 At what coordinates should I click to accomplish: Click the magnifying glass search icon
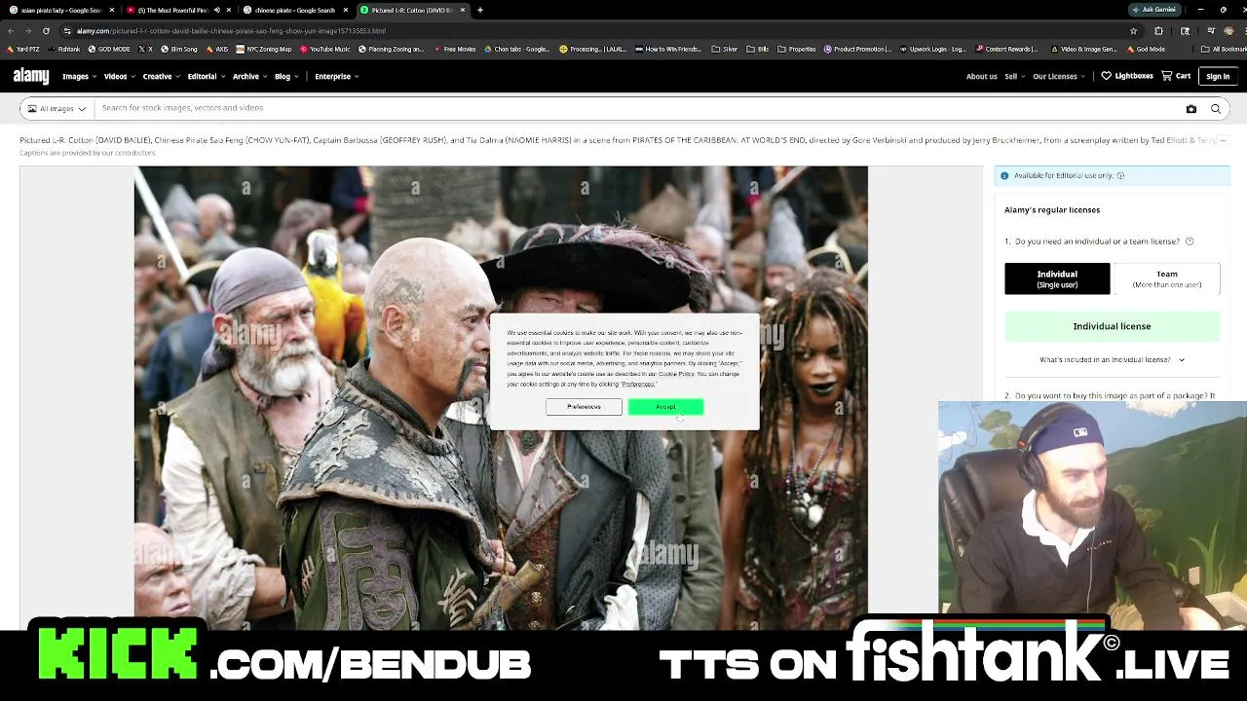click(1216, 109)
